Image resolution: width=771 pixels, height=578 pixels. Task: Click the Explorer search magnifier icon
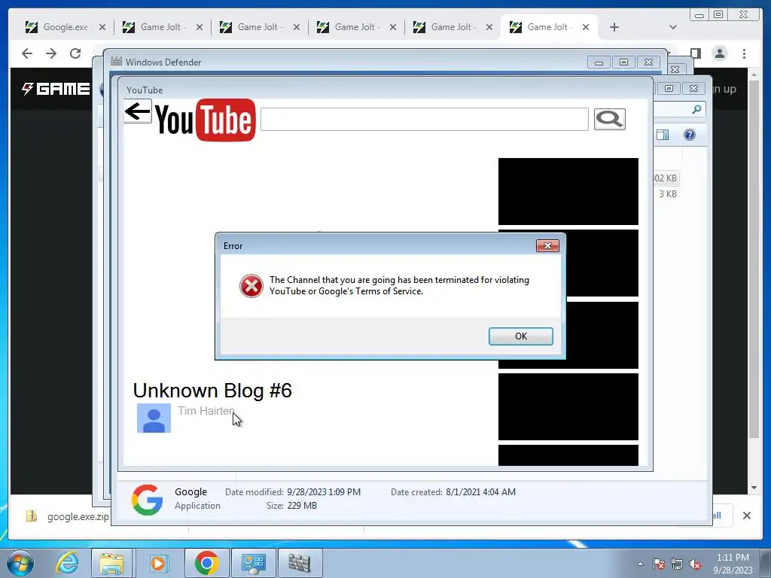click(x=696, y=109)
